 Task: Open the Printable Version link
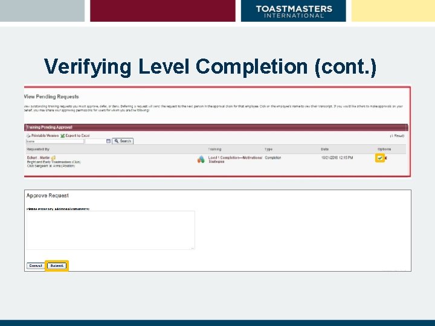pos(45,136)
